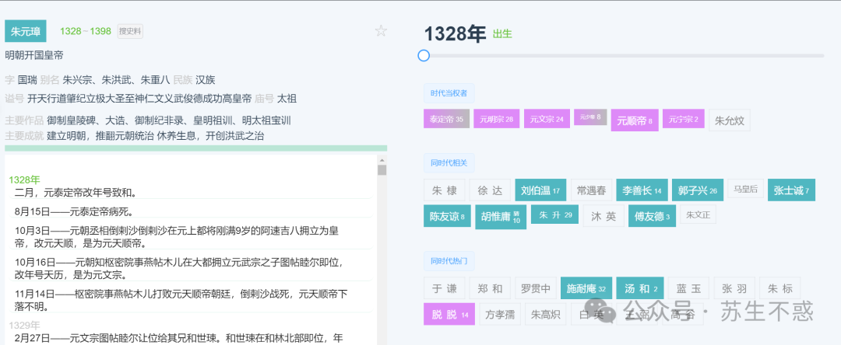Click the scrollbar up arrow
This screenshot has width=841, height=345.
coord(382,159)
